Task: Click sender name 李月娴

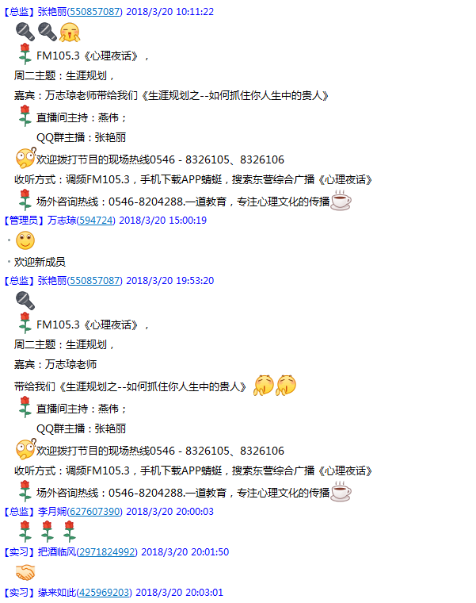Action: tap(52, 512)
